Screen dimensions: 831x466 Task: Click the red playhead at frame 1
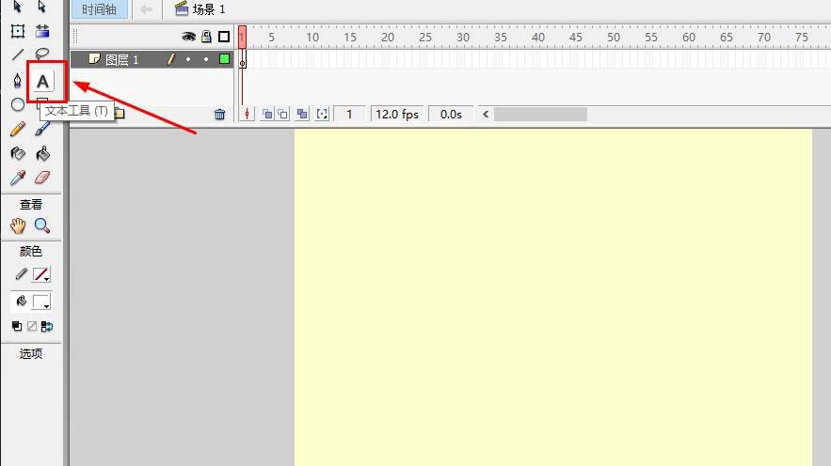click(x=242, y=37)
